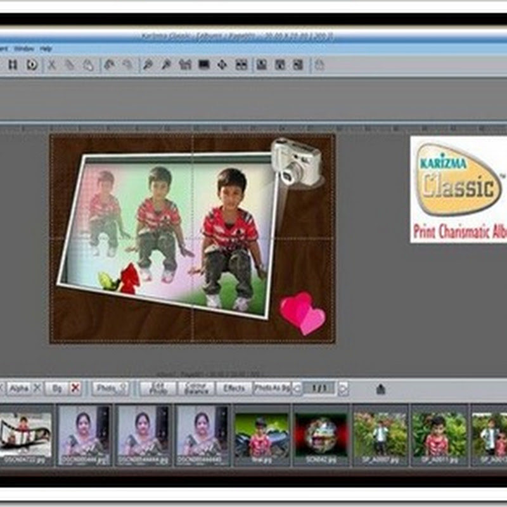Click first of three page-layout icons
507x507 pixels.
point(261,65)
